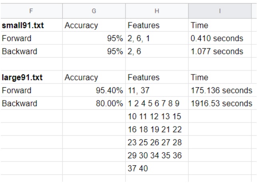Select column H header

[157, 11]
